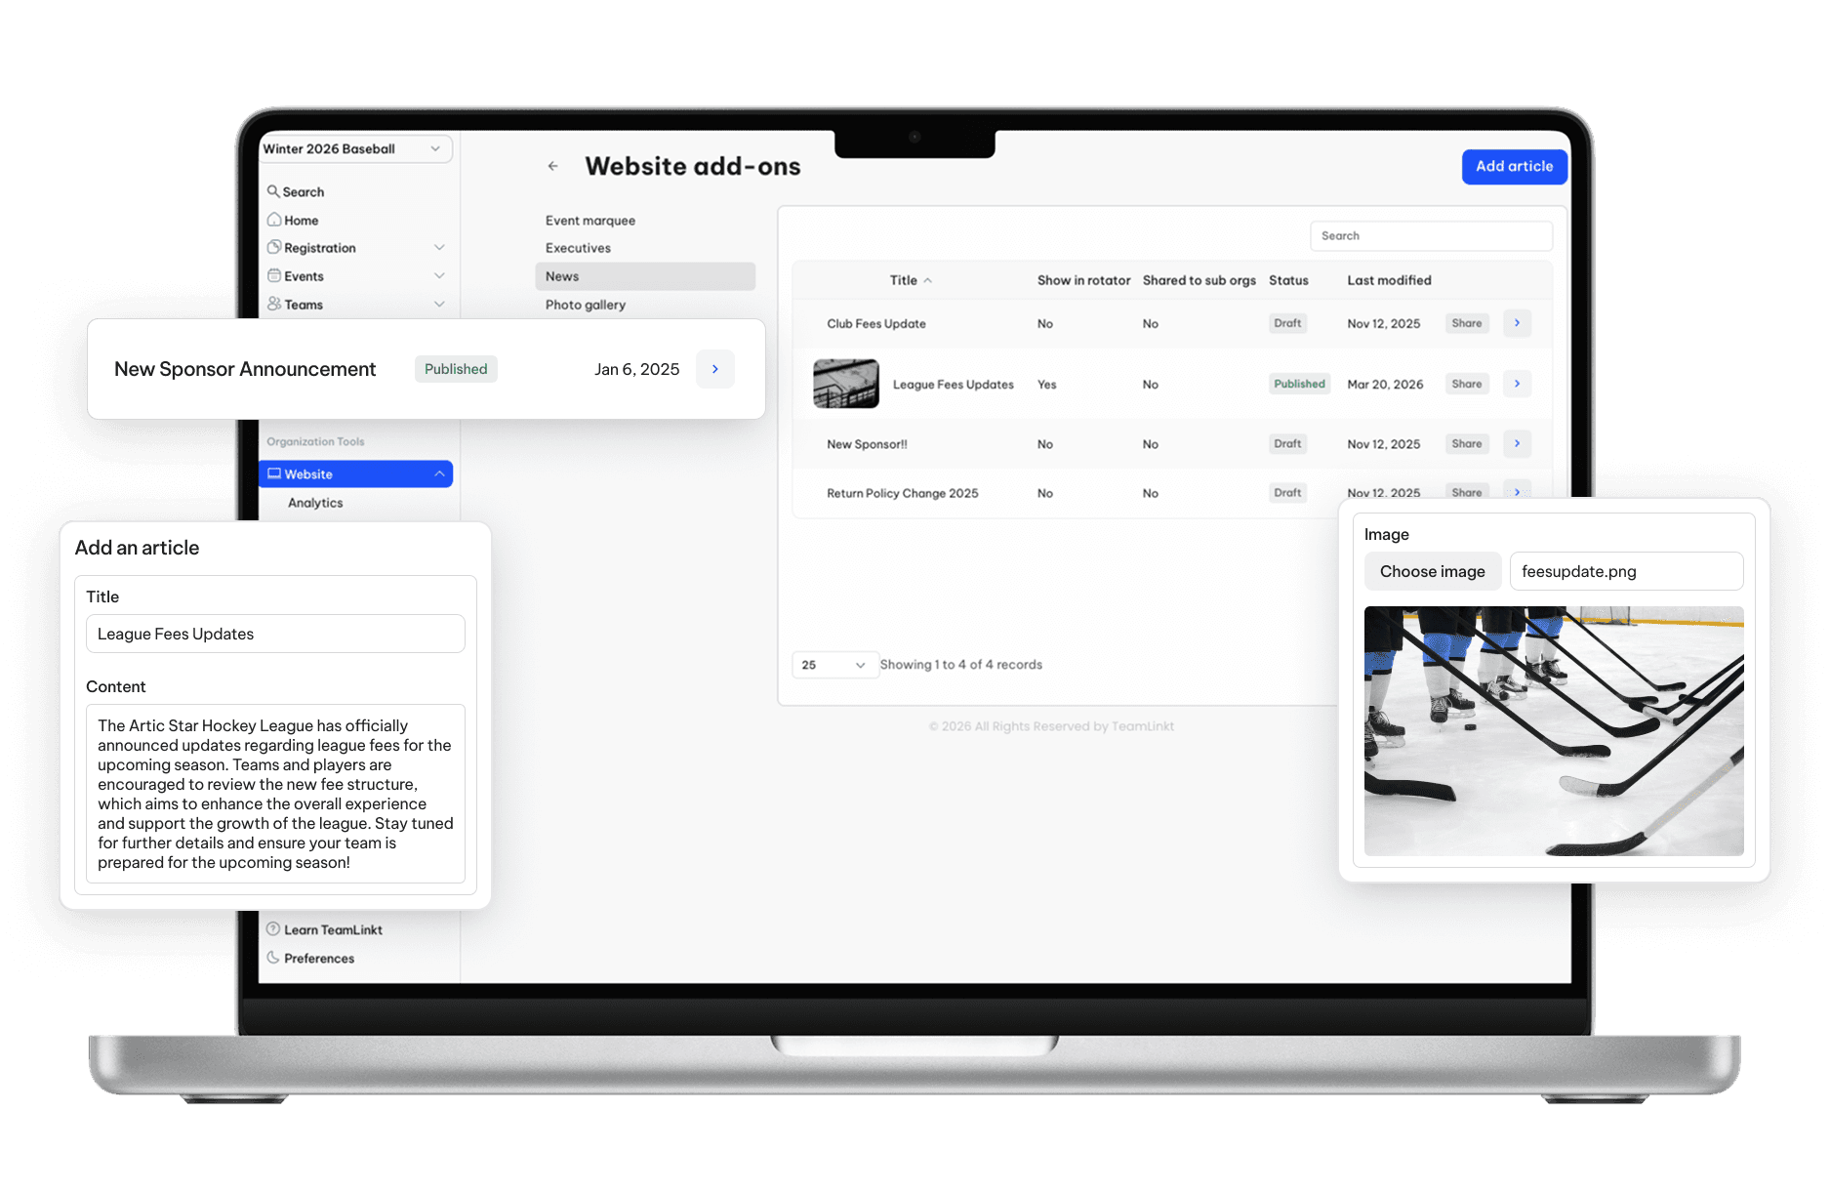1830x1192 pixels.
Task: Select the Preferences icon
Action: tap(274, 958)
